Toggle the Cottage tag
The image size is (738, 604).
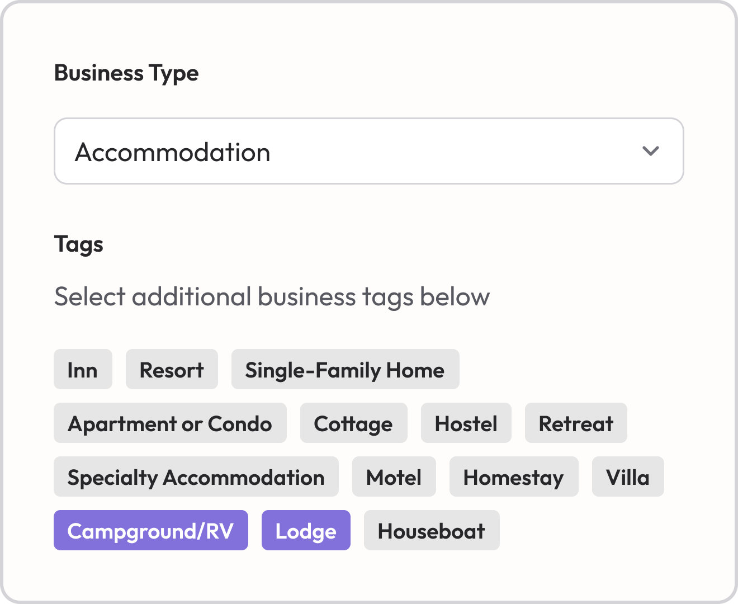click(353, 423)
